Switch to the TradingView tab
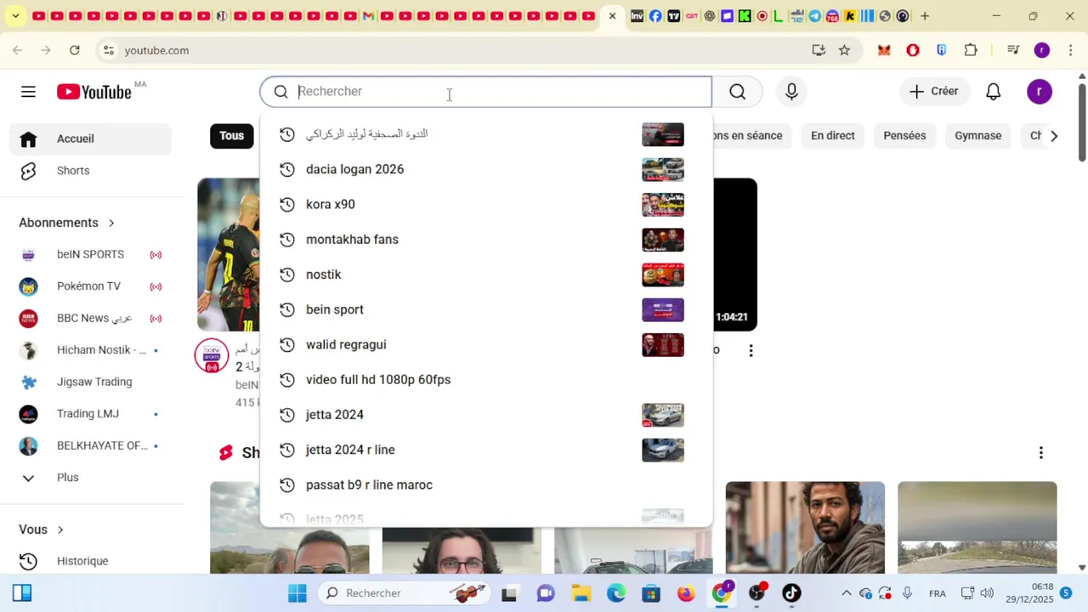1088x612 pixels. pyautogui.click(x=674, y=16)
